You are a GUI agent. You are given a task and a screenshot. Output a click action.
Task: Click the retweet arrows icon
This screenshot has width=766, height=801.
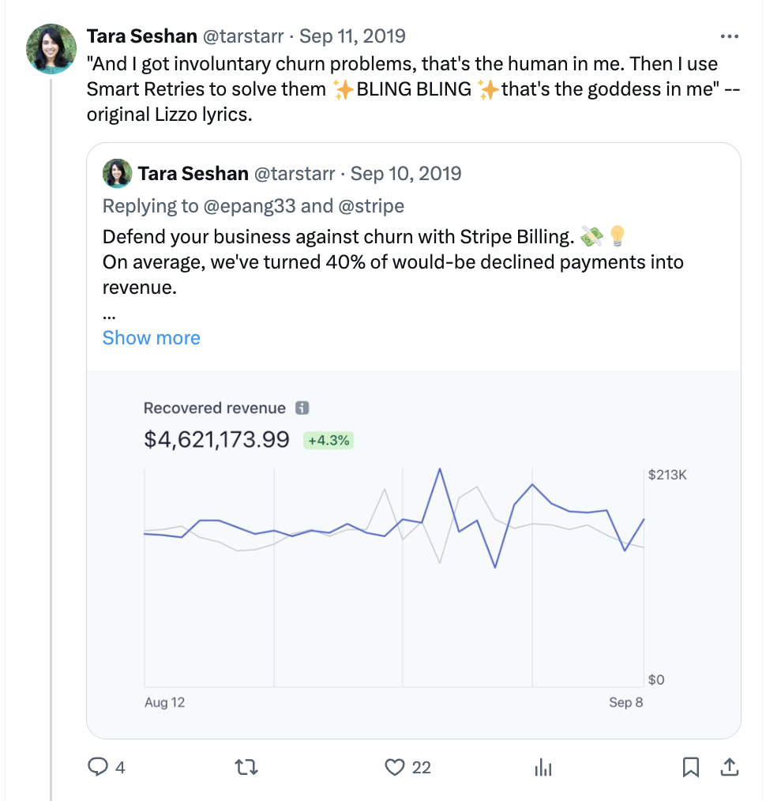246,767
